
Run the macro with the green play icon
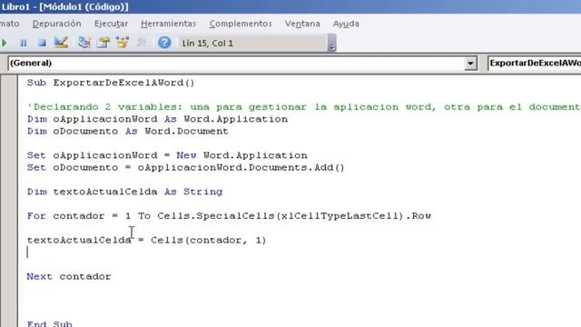point(5,43)
